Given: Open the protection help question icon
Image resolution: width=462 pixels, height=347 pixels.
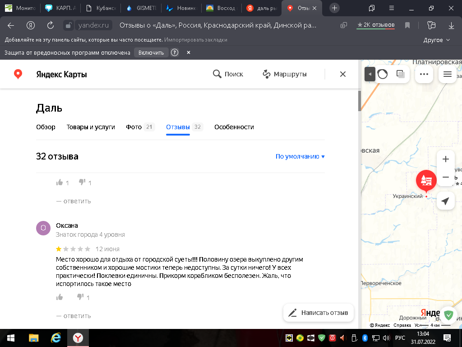Looking at the screenshot, I should 175,52.
